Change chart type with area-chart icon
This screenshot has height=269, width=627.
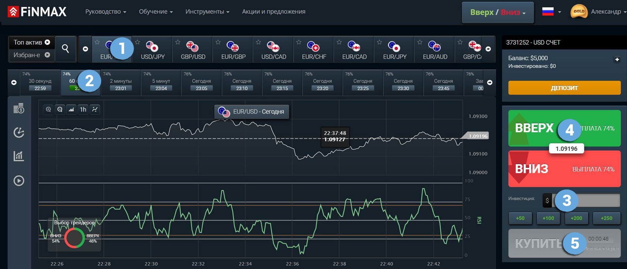tap(71, 110)
